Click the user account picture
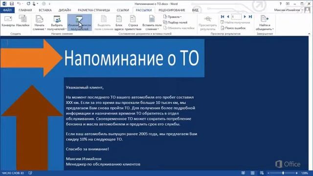313x176 pixels. click(x=308, y=10)
